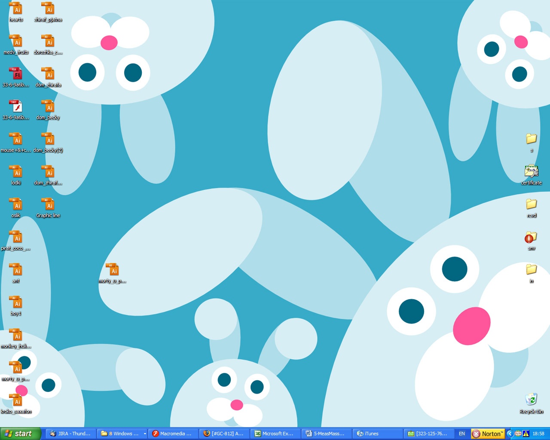Select the hearts Illustrator file icon
The height and width of the screenshot is (440, 550).
16,9
